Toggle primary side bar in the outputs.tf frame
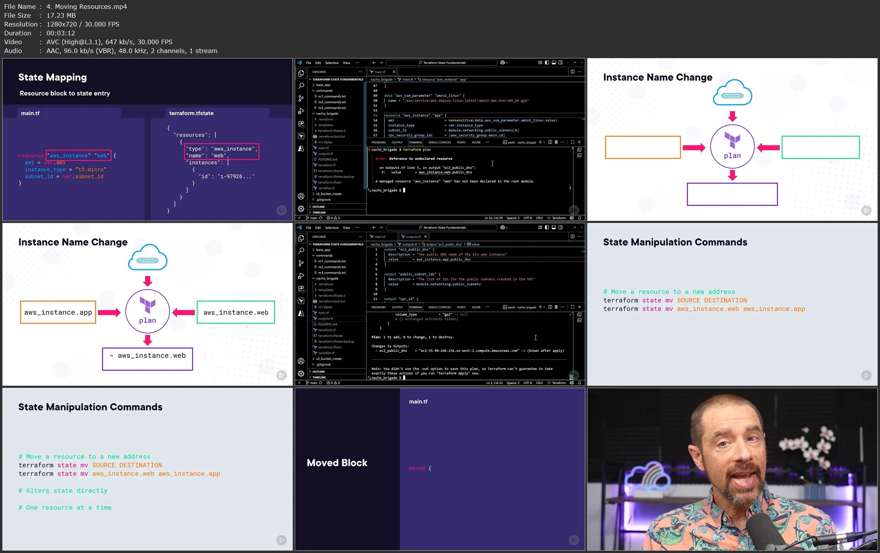880x553 pixels. pyautogui.click(x=547, y=228)
